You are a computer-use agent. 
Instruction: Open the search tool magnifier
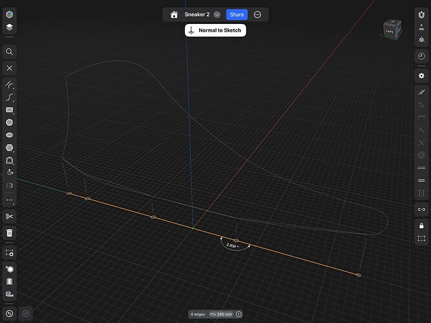[x=9, y=52]
